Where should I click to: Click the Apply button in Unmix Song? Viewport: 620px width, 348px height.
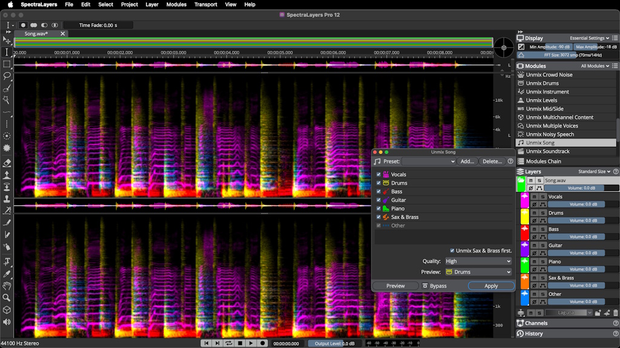click(491, 286)
